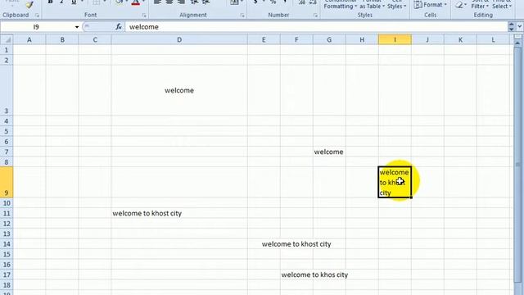Click the Clear eraser icon
This screenshot has width=524, height=295.
459,5
